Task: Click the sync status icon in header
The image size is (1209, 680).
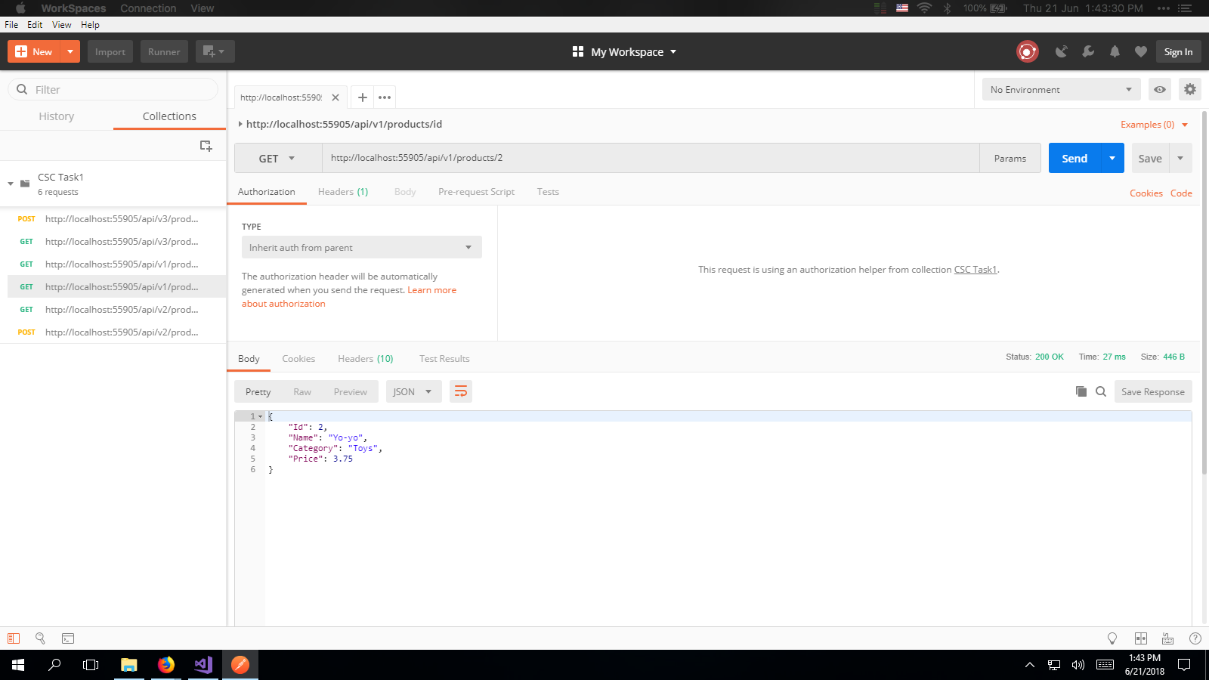Action: [x=1027, y=51]
